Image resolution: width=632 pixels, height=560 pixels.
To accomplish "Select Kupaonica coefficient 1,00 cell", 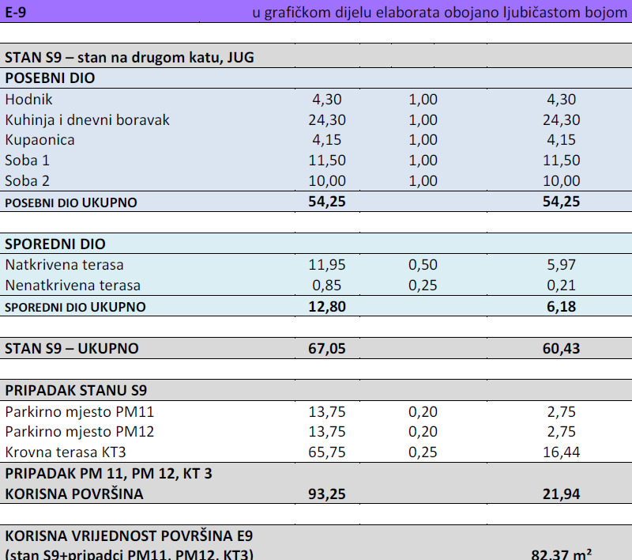I will [x=423, y=139].
